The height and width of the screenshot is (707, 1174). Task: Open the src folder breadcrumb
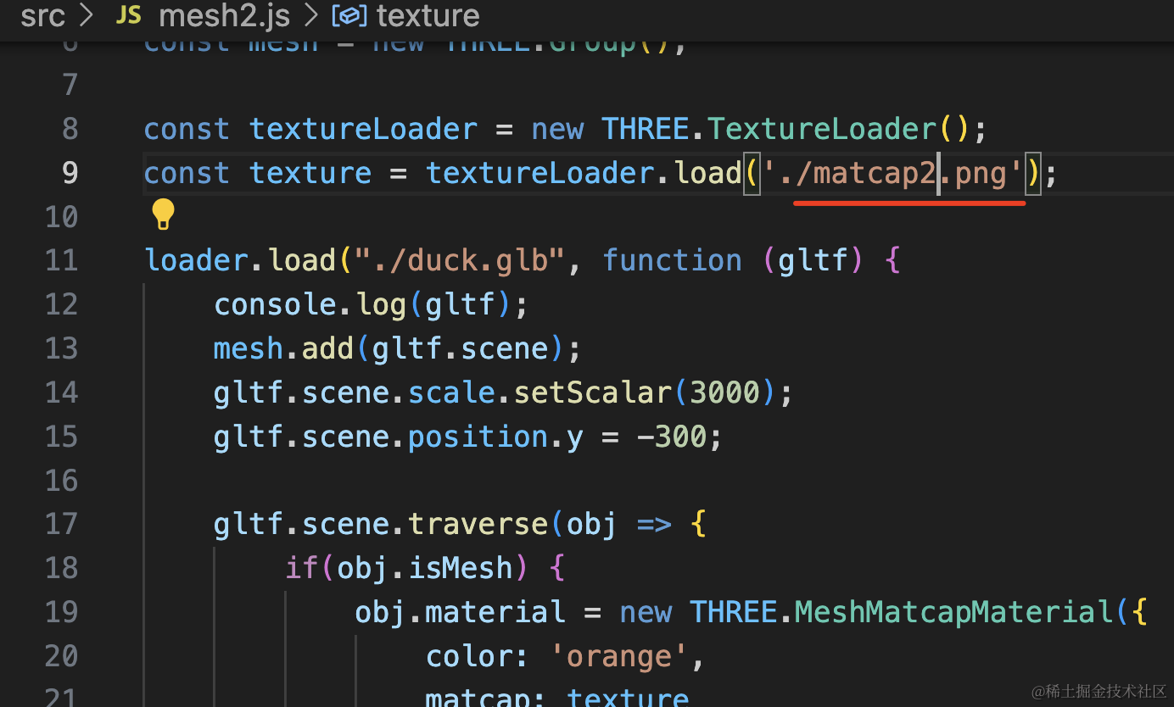43,15
